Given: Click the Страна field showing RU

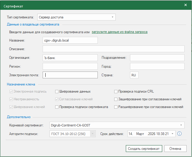Looking at the screenshot, I should tap(134, 75).
